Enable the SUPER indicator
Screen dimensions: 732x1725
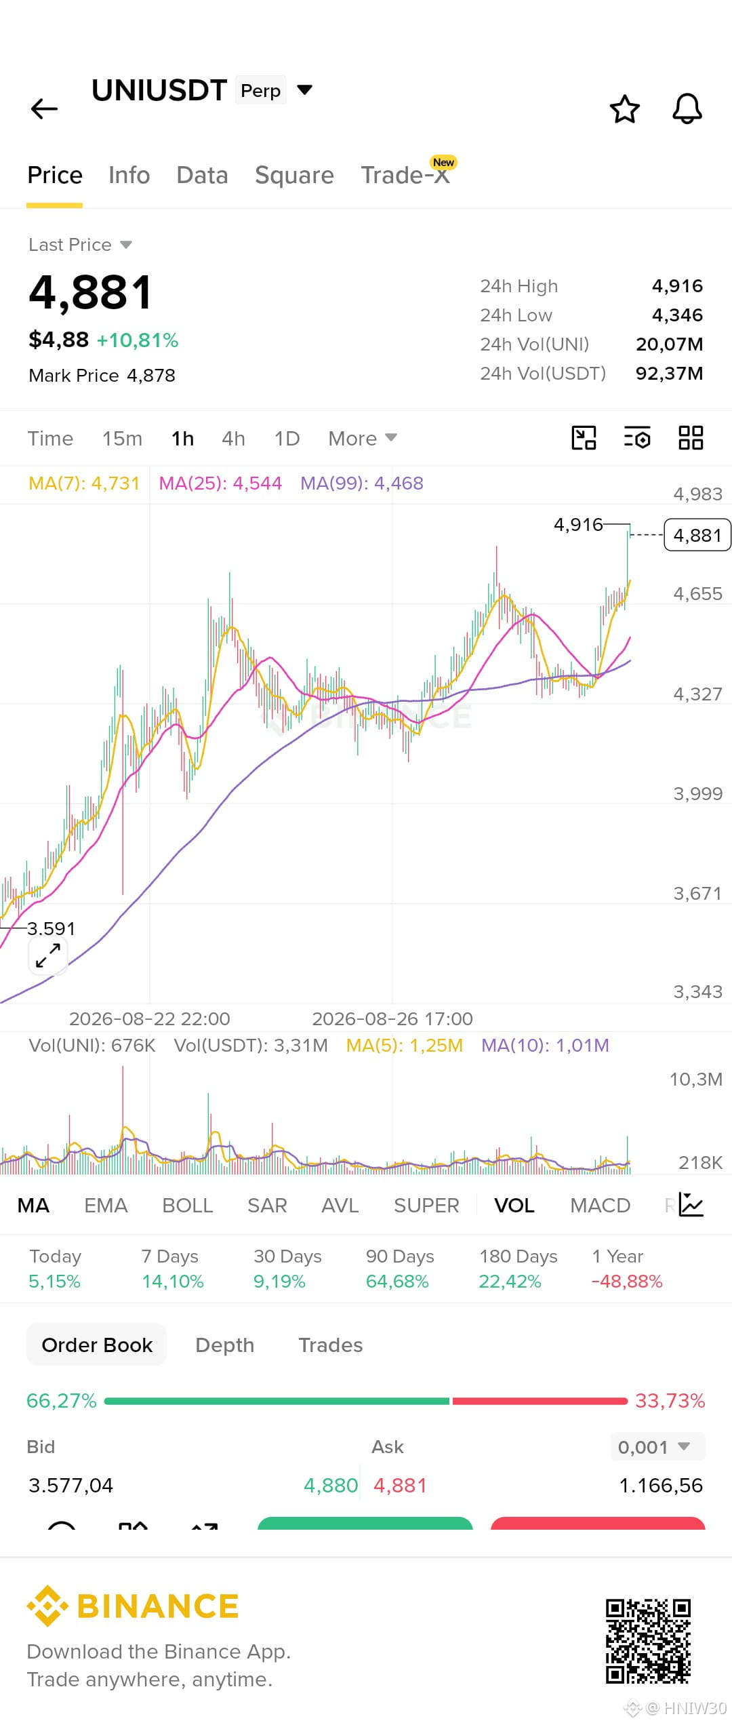coord(426,1205)
